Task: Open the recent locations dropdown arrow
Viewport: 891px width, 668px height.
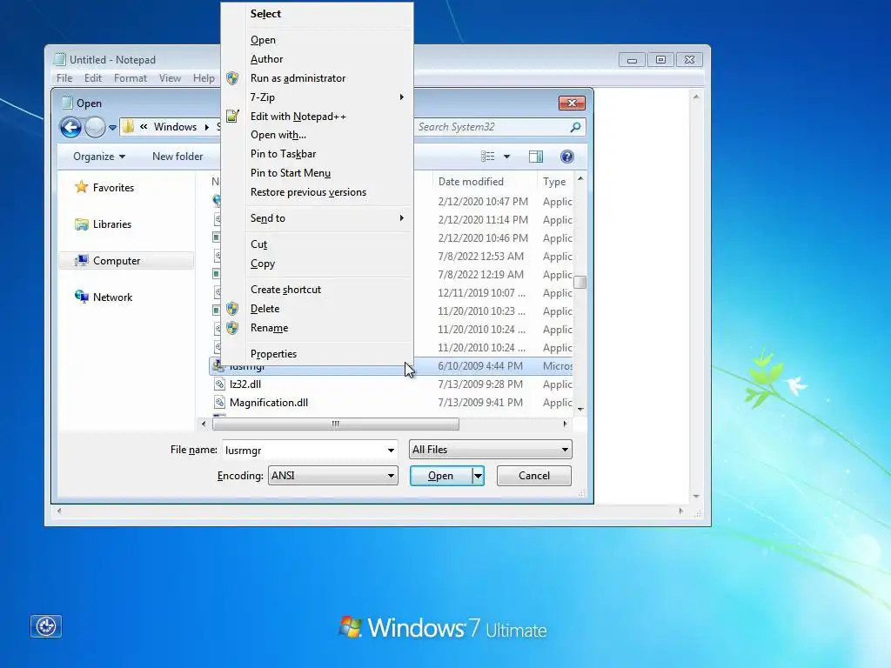Action: [112, 127]
